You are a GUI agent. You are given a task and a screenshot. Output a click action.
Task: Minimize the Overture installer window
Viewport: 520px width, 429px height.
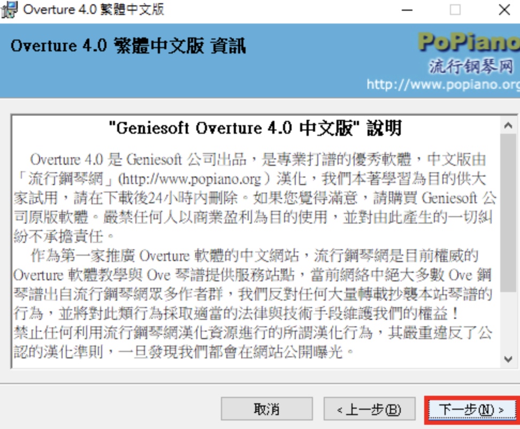[407, 10]
